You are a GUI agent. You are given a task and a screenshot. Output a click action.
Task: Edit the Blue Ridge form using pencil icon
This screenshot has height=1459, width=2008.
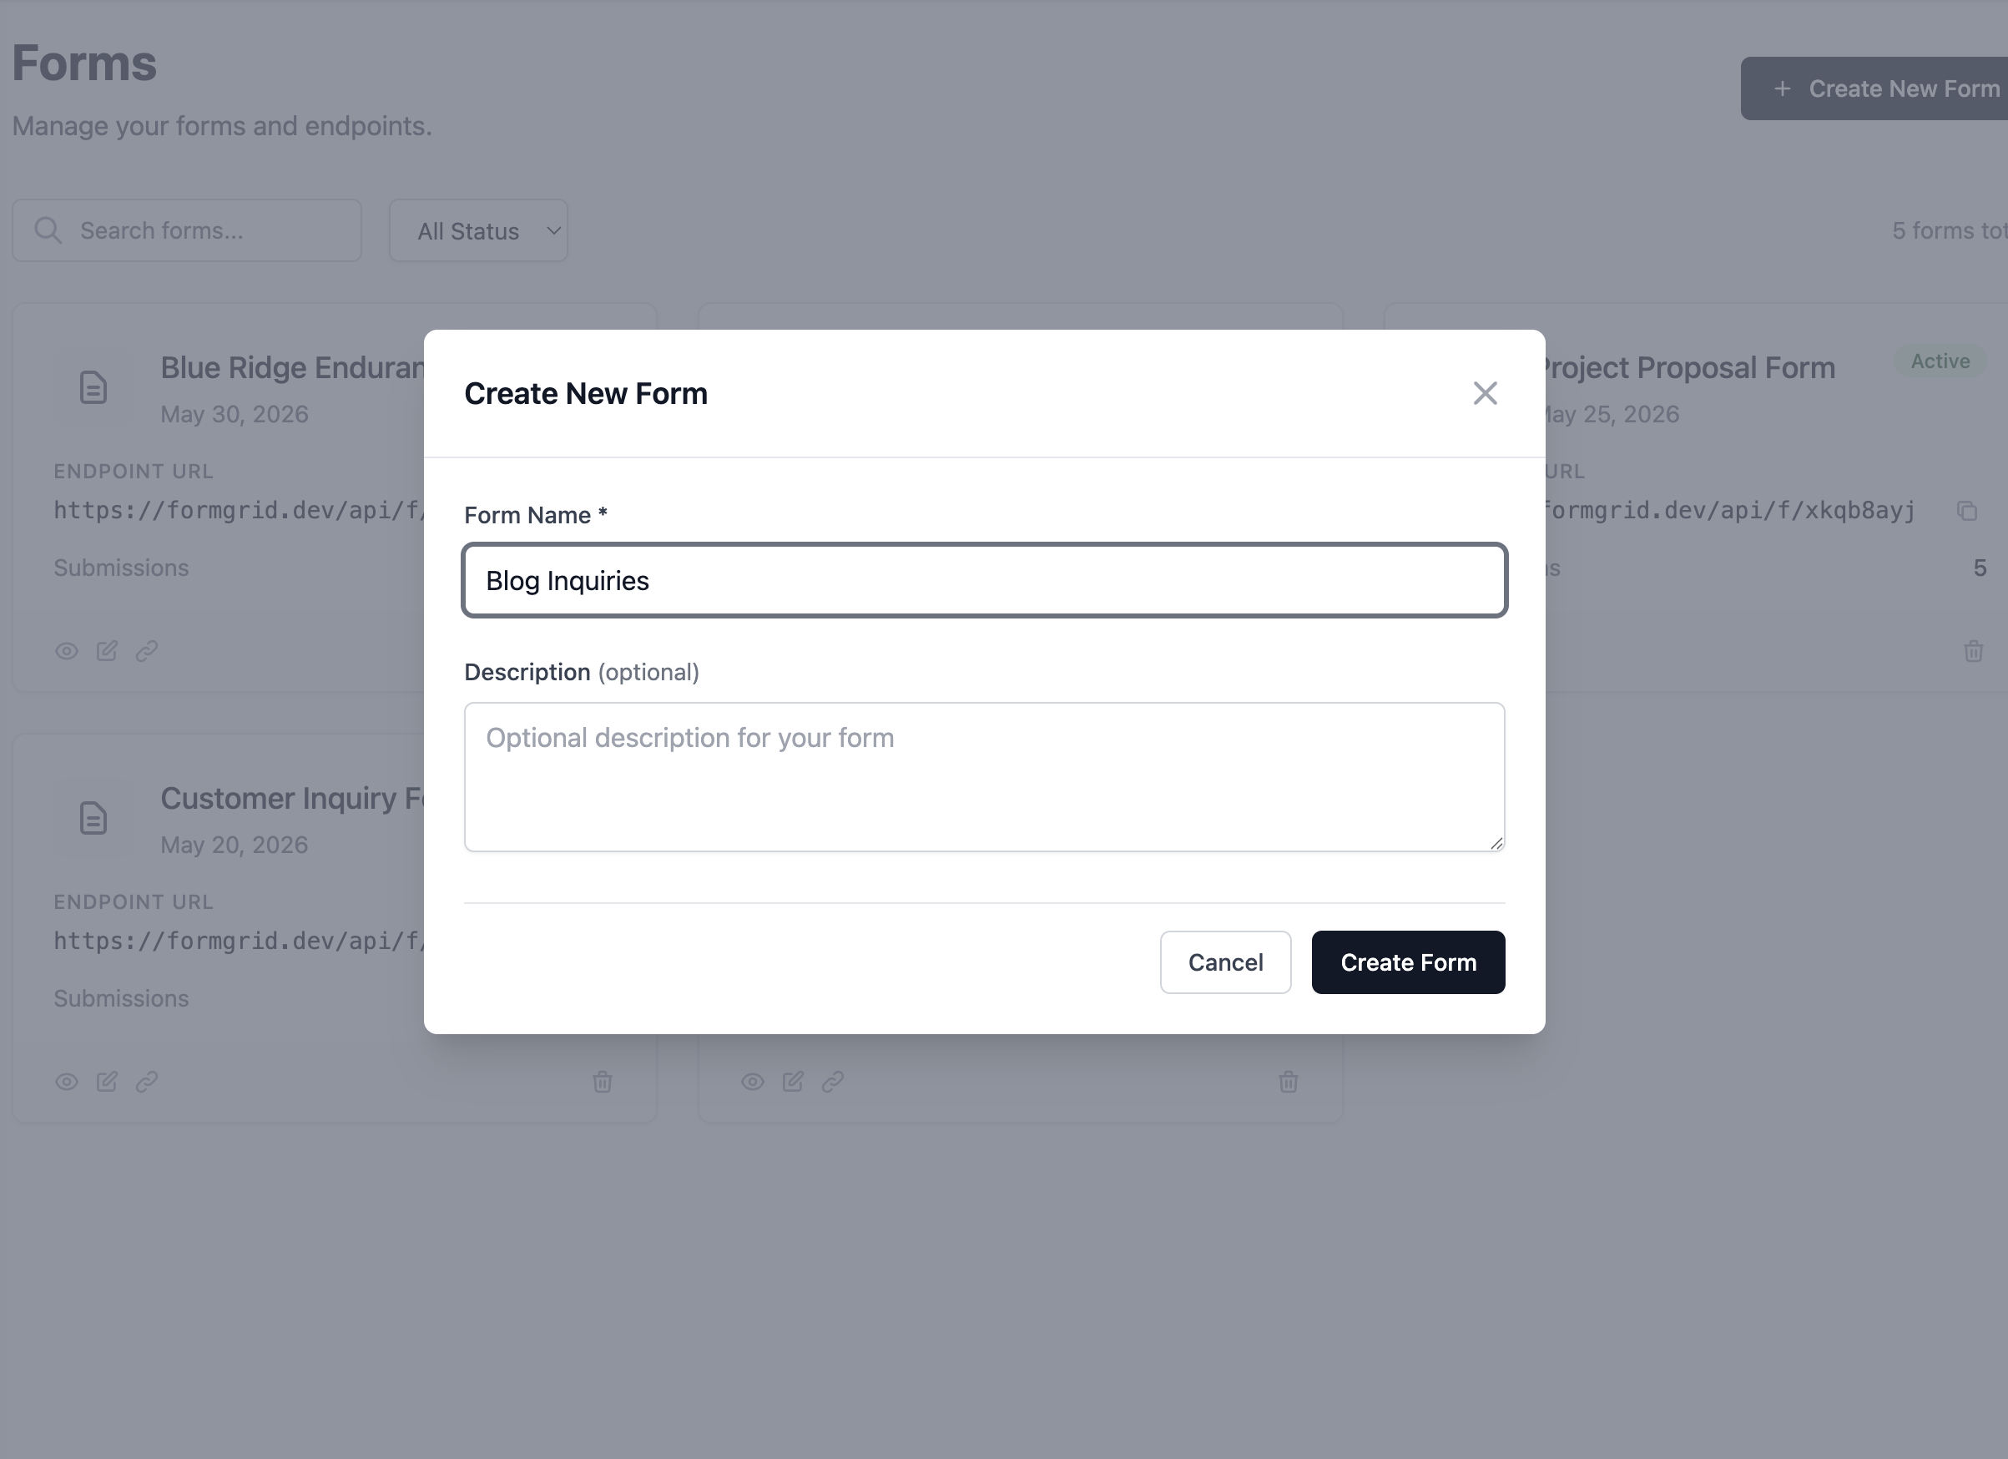click(107, 652)
